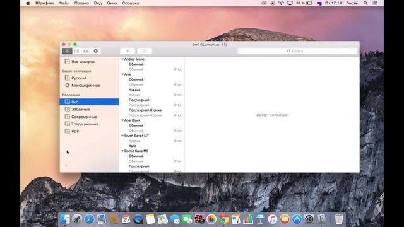Screen dimensions: 404x227
Task: Open the 'Гость' user menu
Action: [x=352, y=3]
